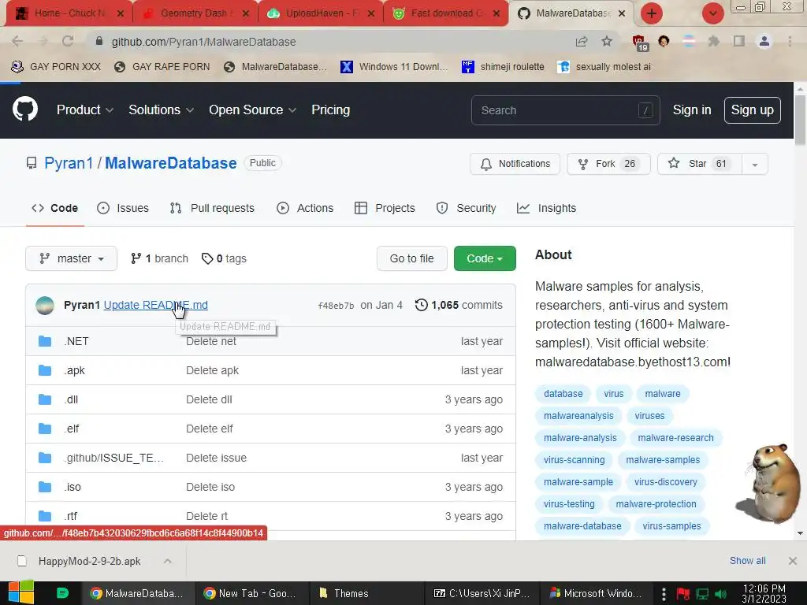Switch to the Projects tab
This screenshot has height=605, width=807.
coord(385,208)
